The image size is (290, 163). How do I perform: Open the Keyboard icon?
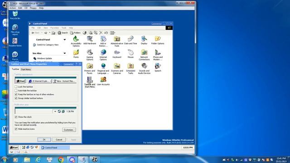click(x=117, y=54)
